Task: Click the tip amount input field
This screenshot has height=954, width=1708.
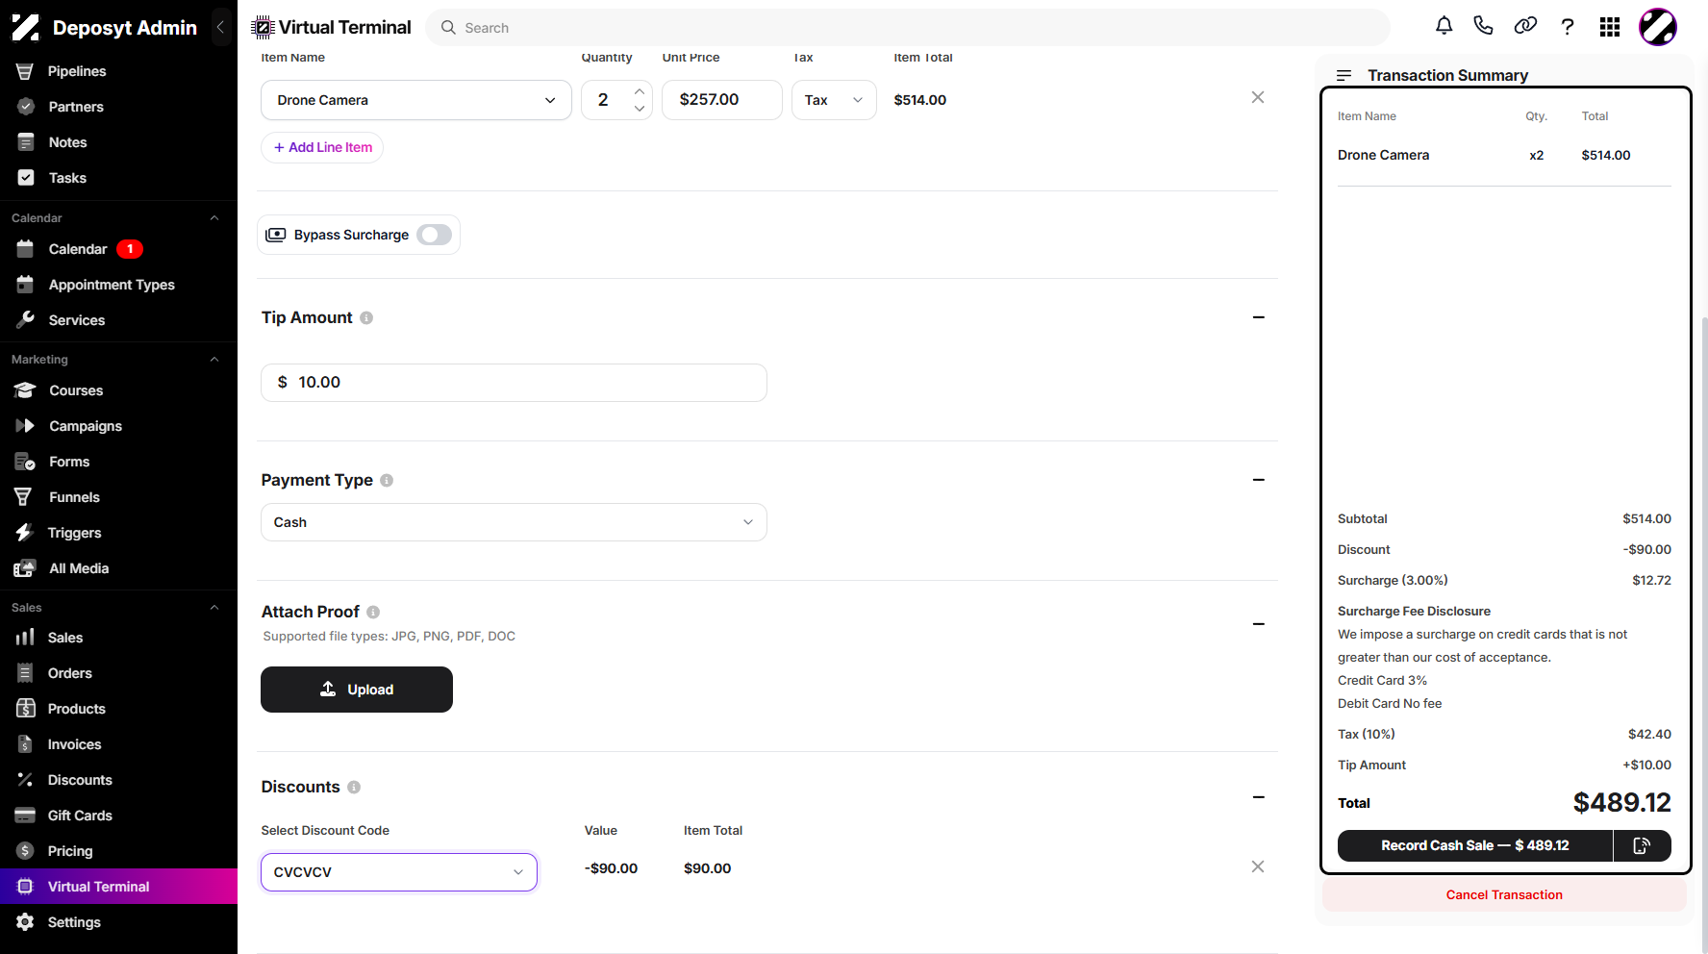Action: click(x=514, y=383)
